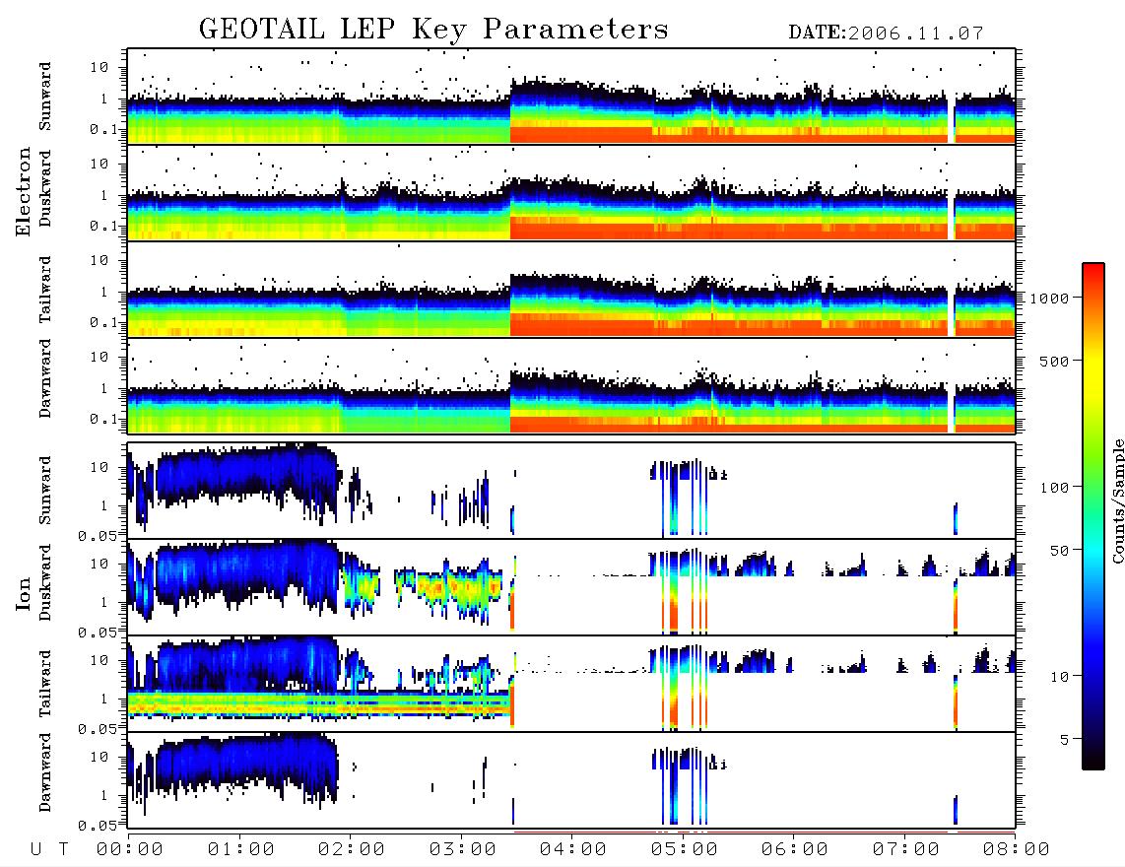Click the "1000" color bar tick value

pyautogui.click(x=1049, y=298)
